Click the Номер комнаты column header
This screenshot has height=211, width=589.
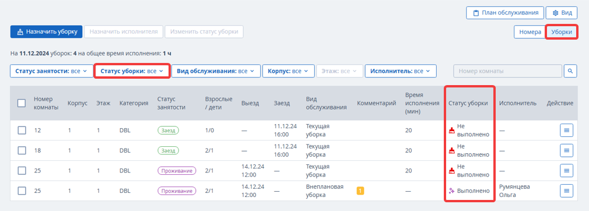(x=46, y=103)
